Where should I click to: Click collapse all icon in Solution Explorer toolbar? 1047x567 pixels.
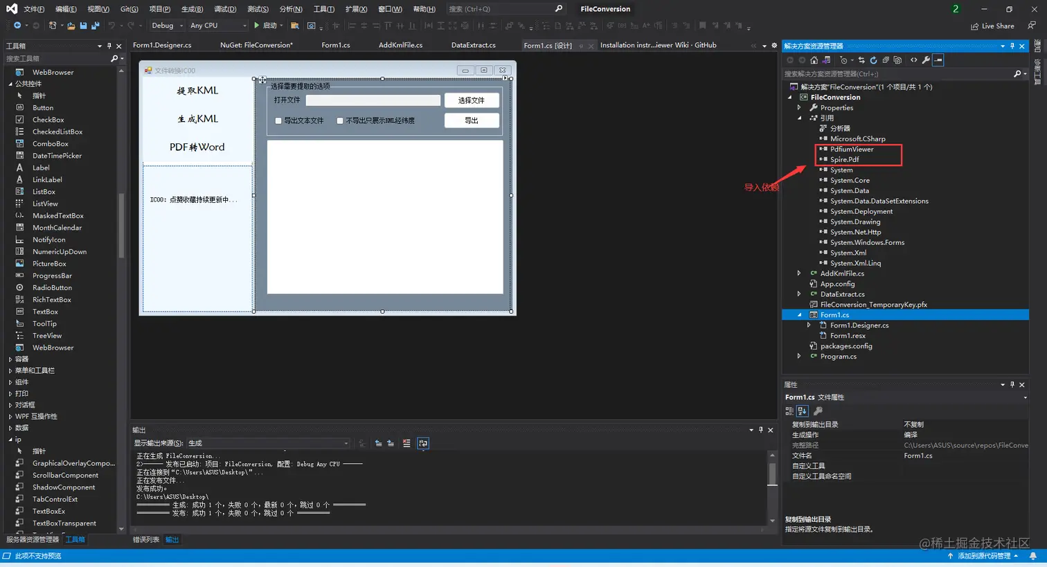coord(886,60)
